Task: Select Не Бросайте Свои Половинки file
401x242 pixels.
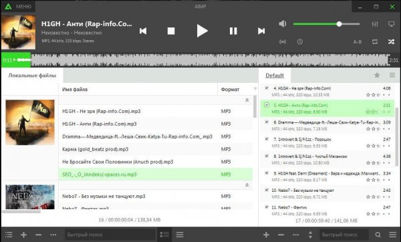Action: click(156, 162)
